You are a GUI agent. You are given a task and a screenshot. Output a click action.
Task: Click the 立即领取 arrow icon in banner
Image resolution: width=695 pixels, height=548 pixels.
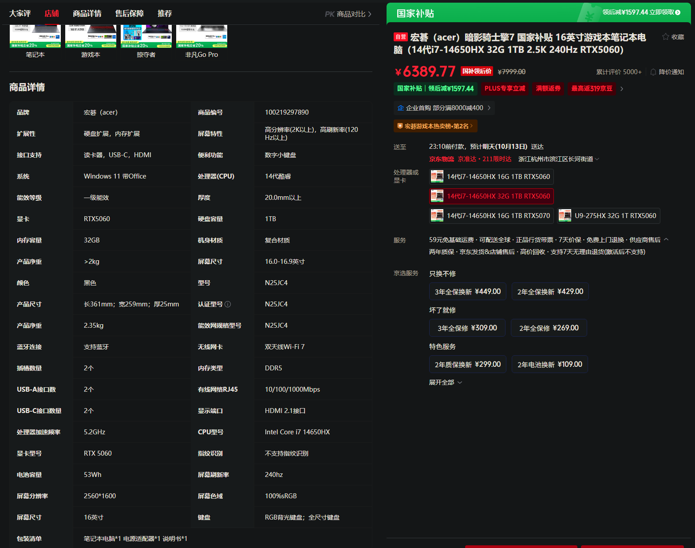pos(678,12)
